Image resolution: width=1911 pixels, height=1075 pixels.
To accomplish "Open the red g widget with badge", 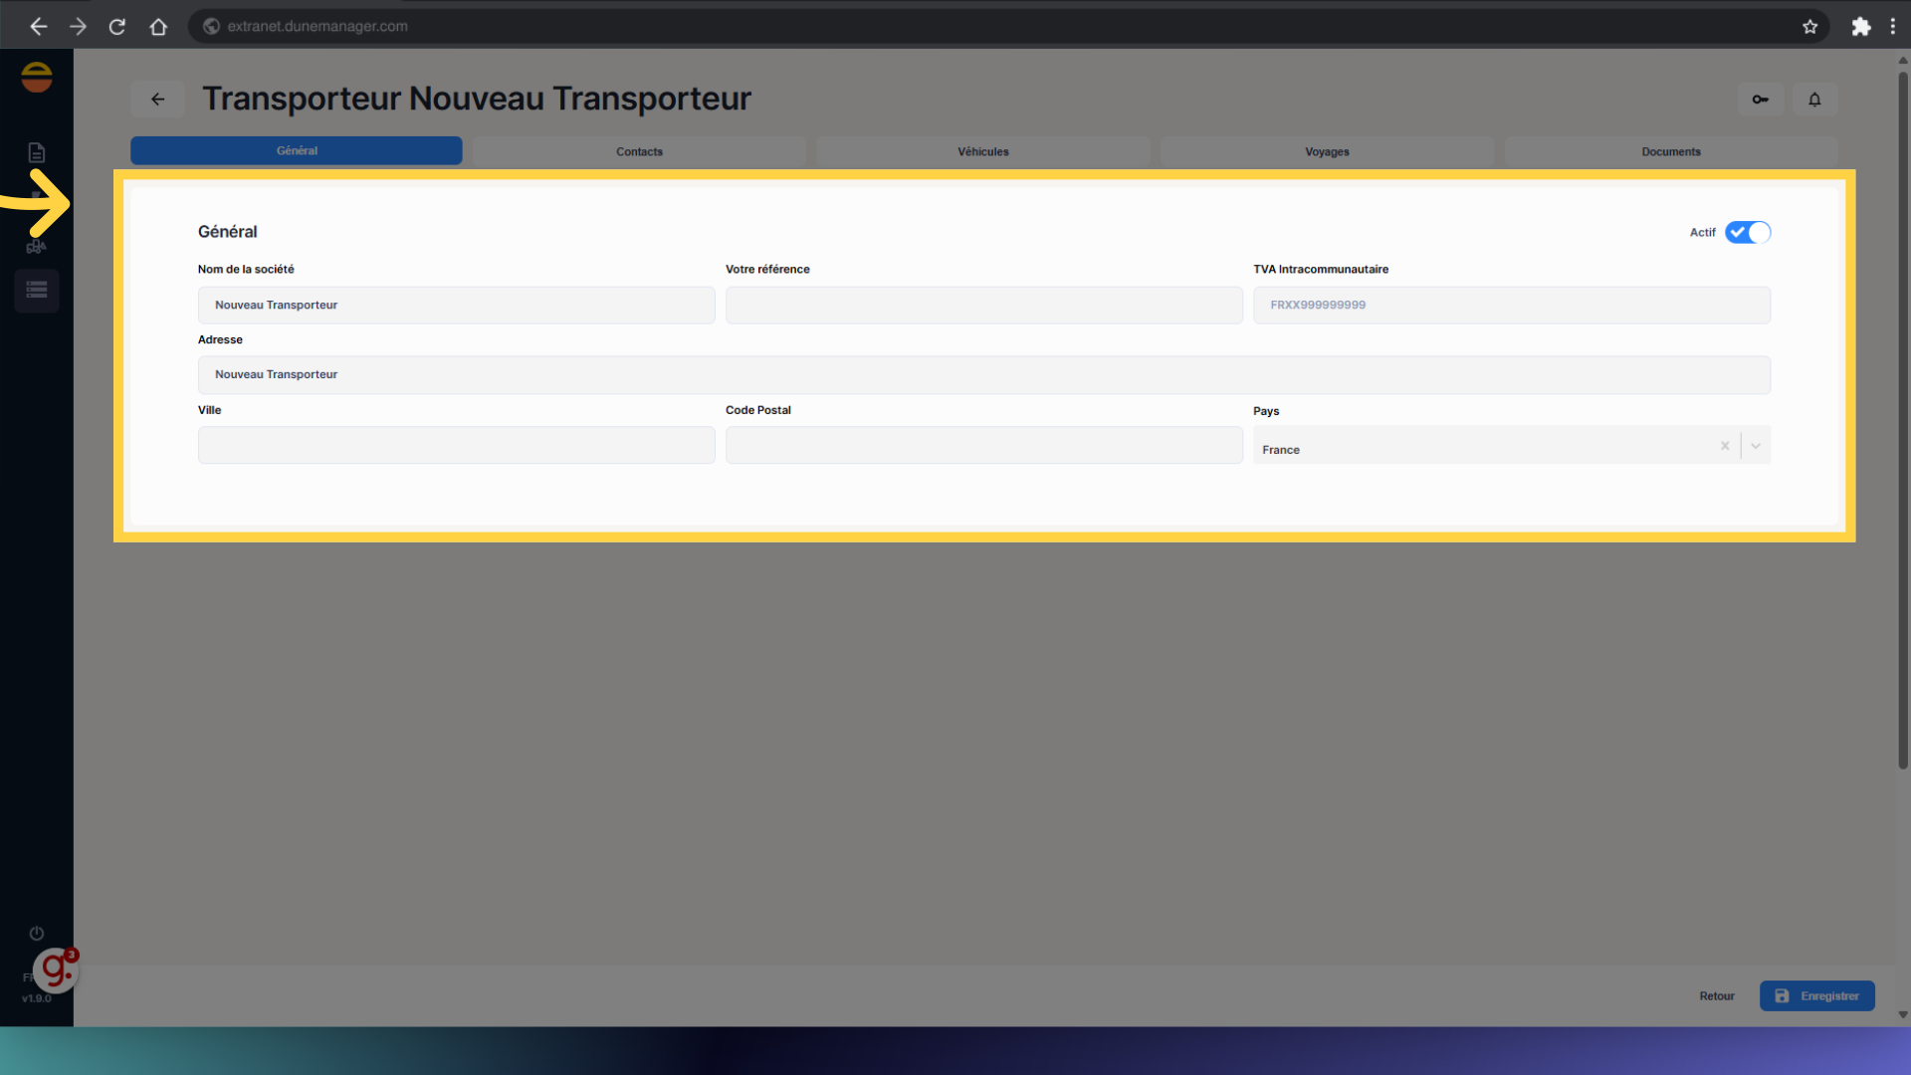I will click(x=56, y=970).
